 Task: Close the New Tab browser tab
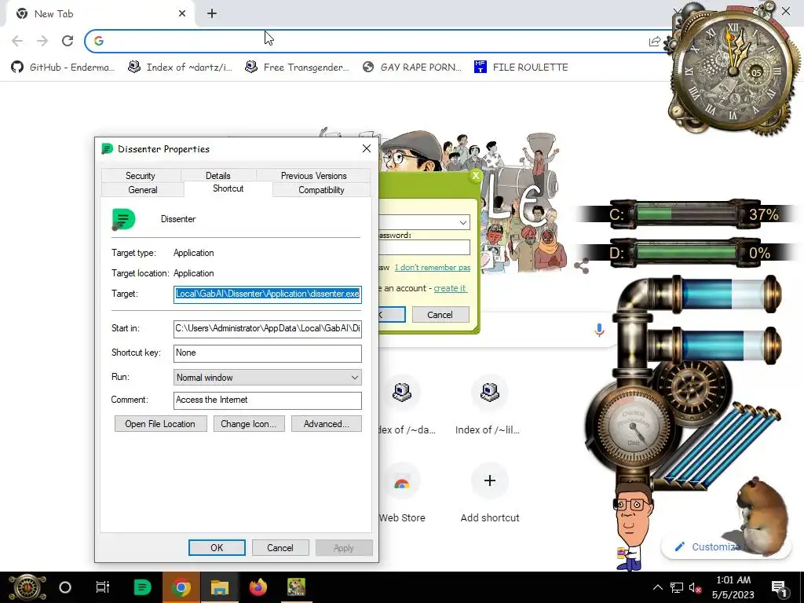pyautogui.click(x=182, y=14)
